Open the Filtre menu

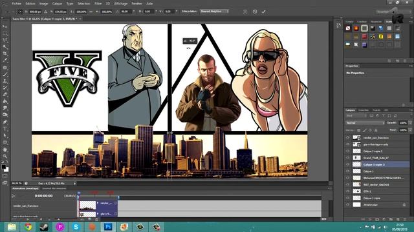click(x=98, y=4)
